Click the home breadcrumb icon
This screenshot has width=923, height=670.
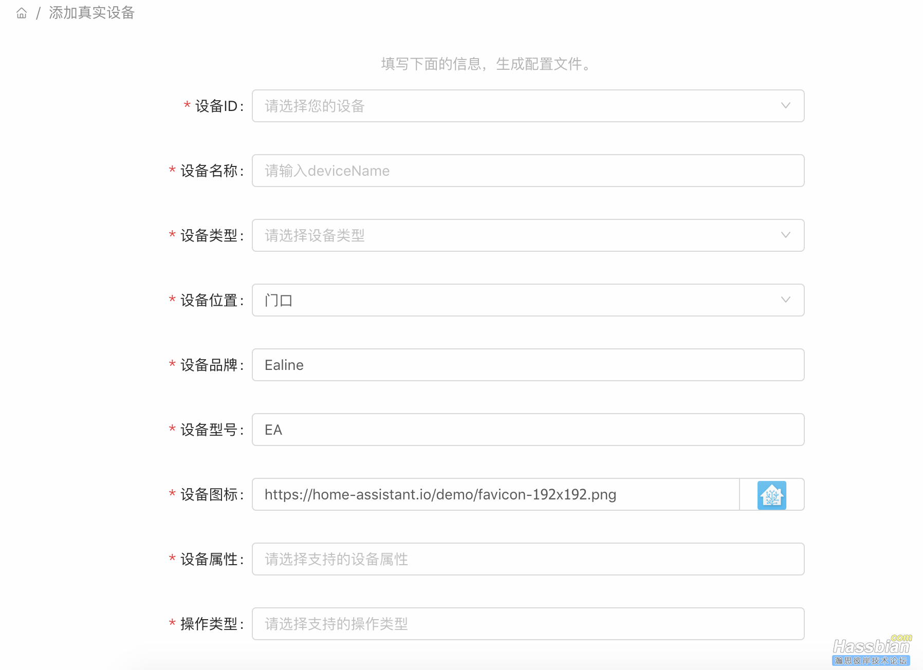tap(22, 13)
